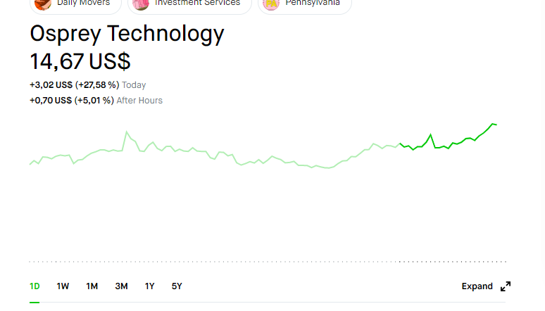Viewport: 545px width, 311px height.
Task: Click the expand arrows icon
Action: click(x=506, y=286)
